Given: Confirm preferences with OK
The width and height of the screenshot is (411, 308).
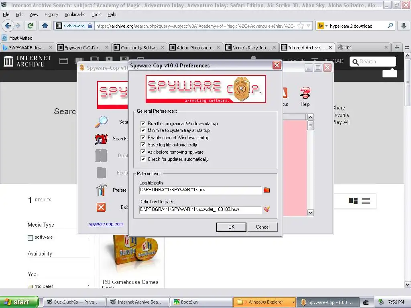Looking at the screenshot, I should tap(231, 227).
